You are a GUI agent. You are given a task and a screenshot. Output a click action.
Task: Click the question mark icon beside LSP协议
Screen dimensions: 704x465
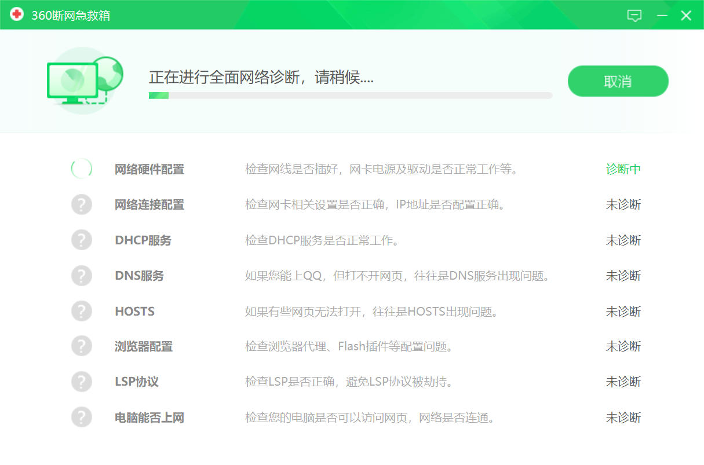tap(82, 382)
